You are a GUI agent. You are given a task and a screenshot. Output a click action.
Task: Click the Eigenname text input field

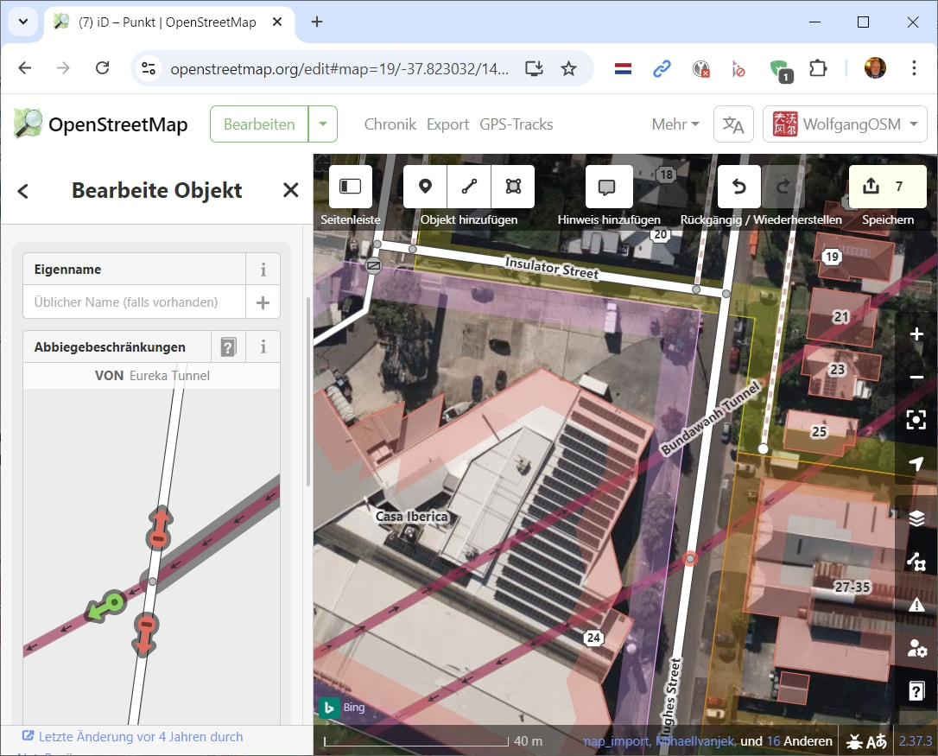134,302
